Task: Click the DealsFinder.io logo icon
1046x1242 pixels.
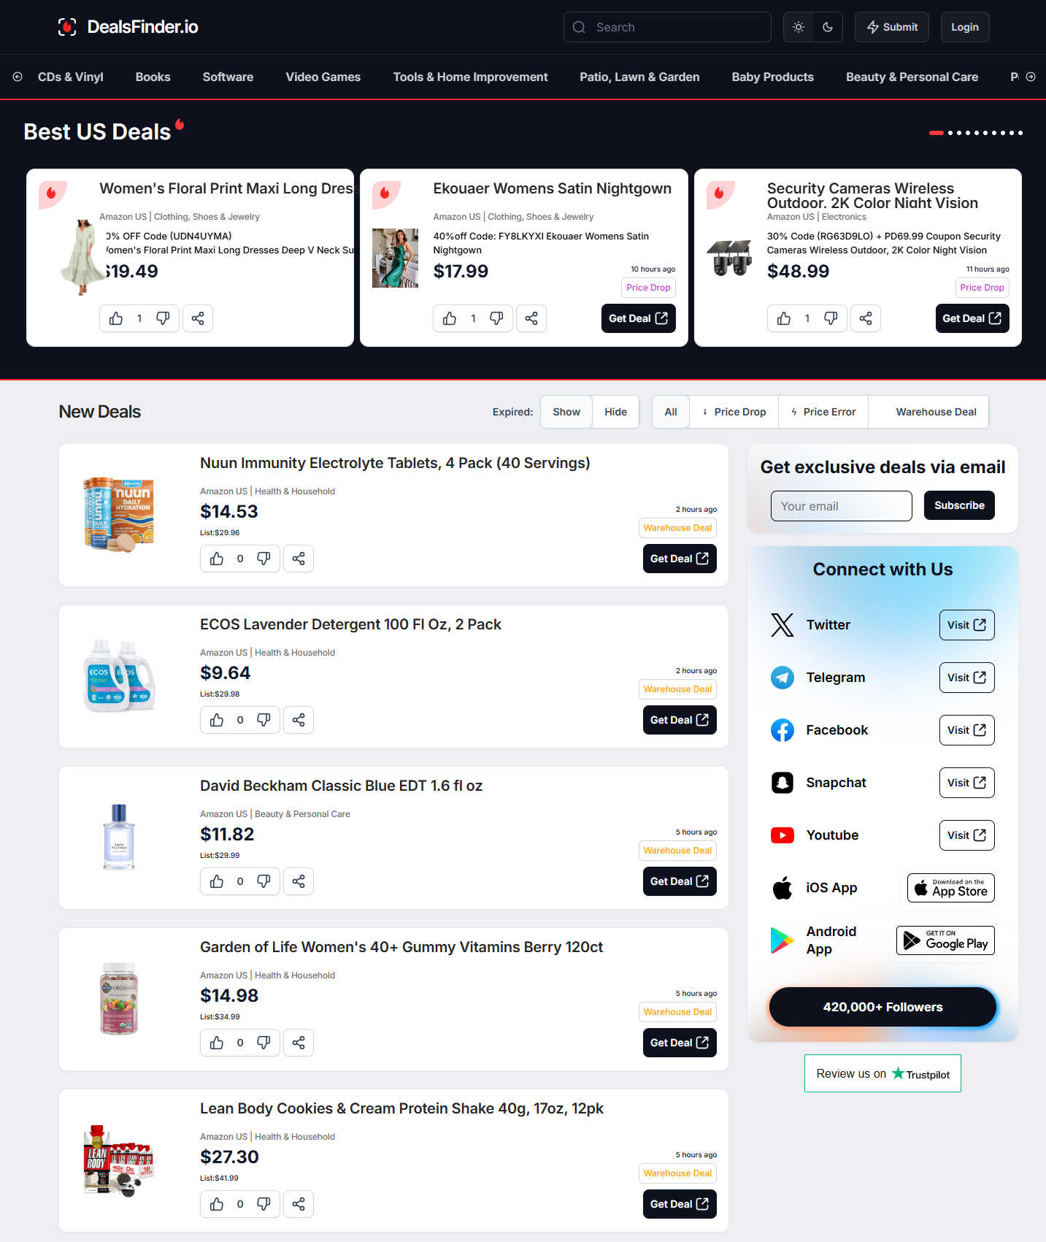Action: [67, 27]
